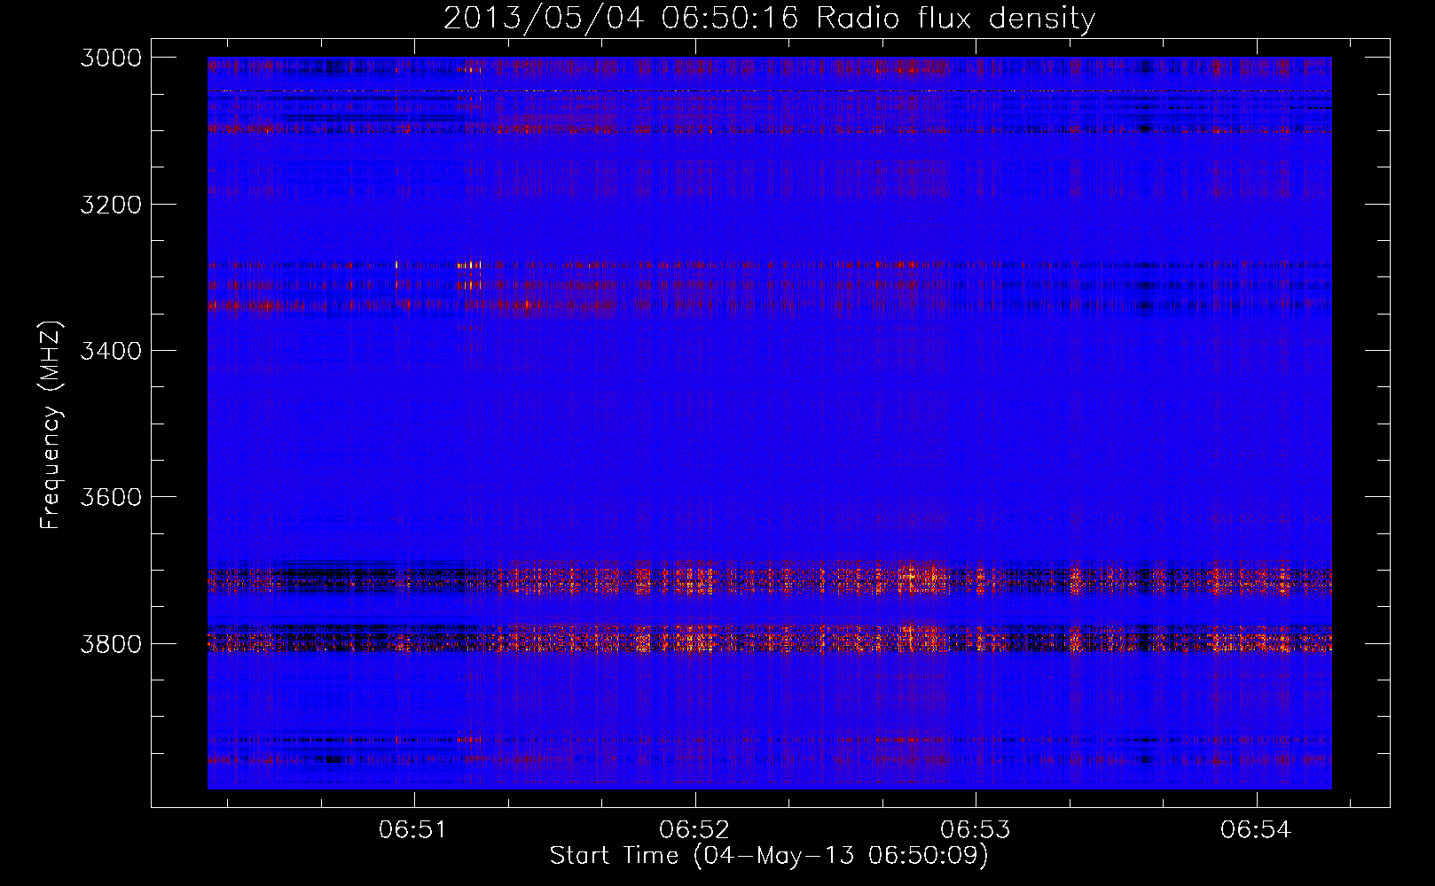Image resolution: width=1435 pixels, height=886 pixels.
Task: Click the 06:54 time tick label
Action: [1255, 830]
